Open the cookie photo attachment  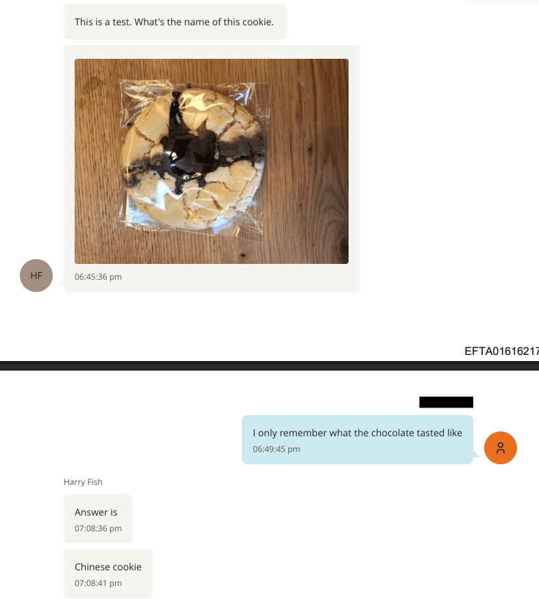click(212, 161)
